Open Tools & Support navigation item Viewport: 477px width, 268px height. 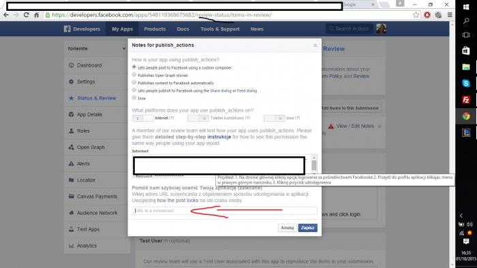[220, 29]
